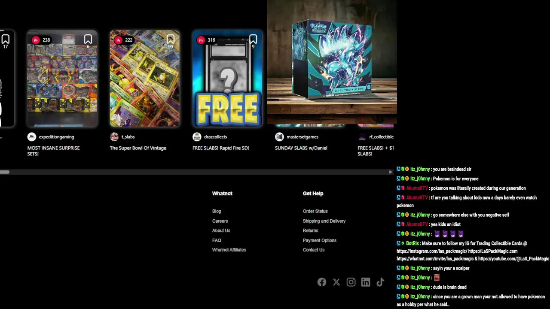Click the BotRix username in chat
The image size is (550, 309).
click(x=412, y=243)
